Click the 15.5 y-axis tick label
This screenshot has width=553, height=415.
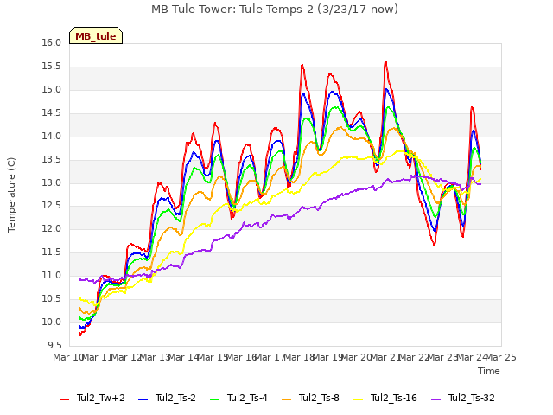[52, 67]
